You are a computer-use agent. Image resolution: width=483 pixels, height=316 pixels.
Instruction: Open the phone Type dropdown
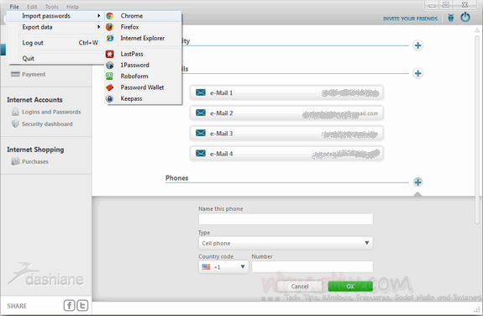(286, 243)
